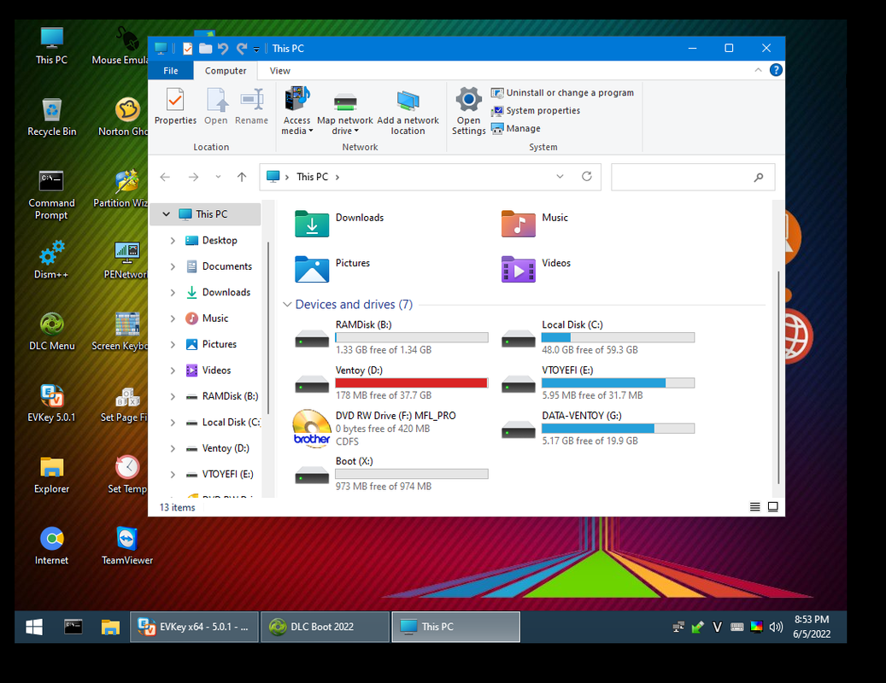This screenshot has height=683, width=886.
Task: Click the blue Help question icon
Action: click(x=776, y=70)
